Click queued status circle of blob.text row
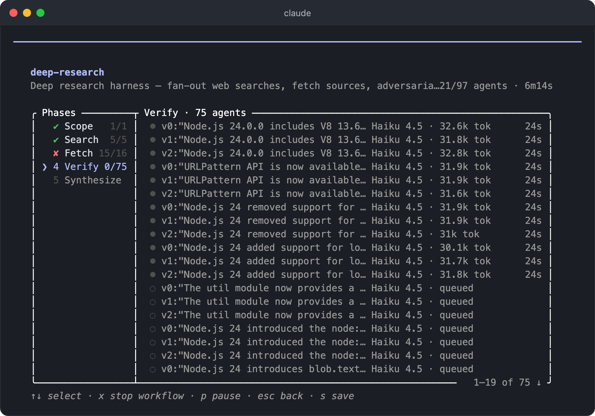This screenshot has width=595, height=416. 153,369
